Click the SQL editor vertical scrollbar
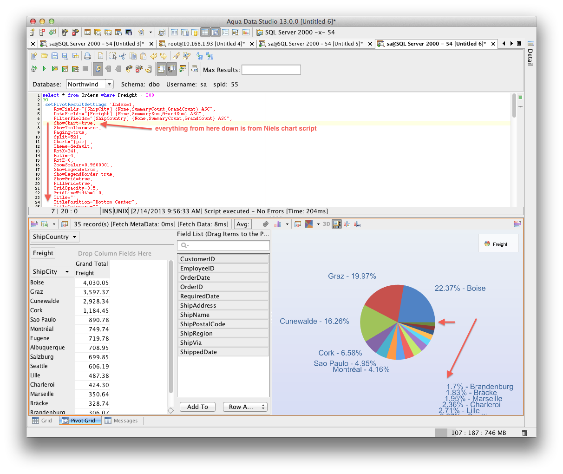The image size is (563, 474). click(x=514, y=105)
